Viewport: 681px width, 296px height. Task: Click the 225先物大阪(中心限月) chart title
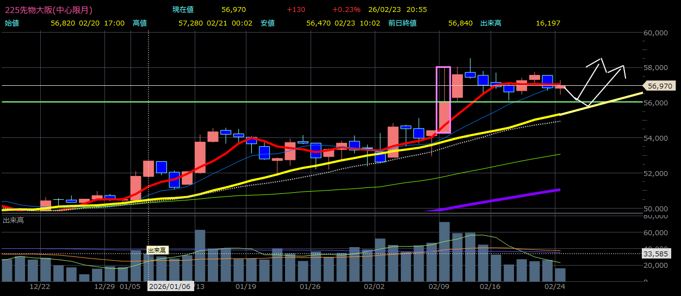coord(48,10)
